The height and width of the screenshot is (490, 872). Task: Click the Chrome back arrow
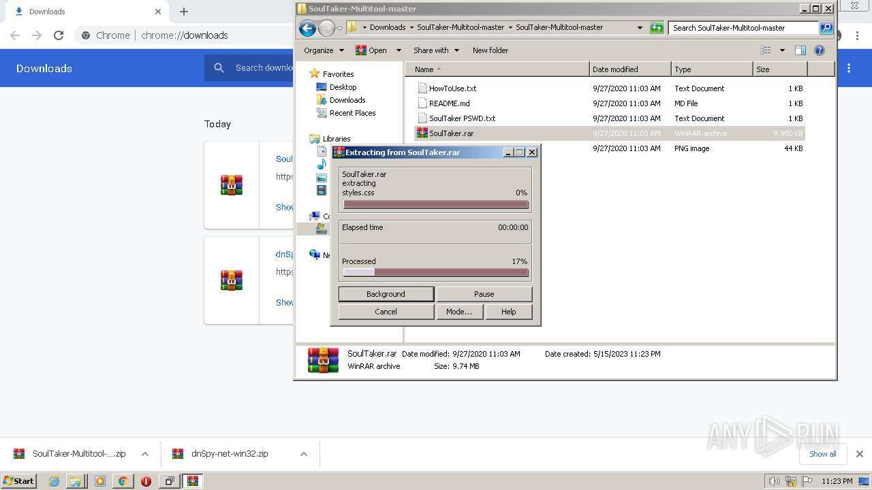tap(15, 35)
